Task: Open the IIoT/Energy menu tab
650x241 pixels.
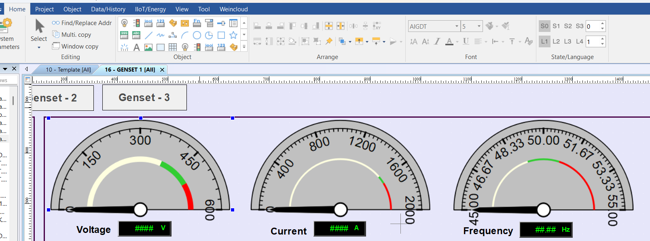Action: coord(150,9)
